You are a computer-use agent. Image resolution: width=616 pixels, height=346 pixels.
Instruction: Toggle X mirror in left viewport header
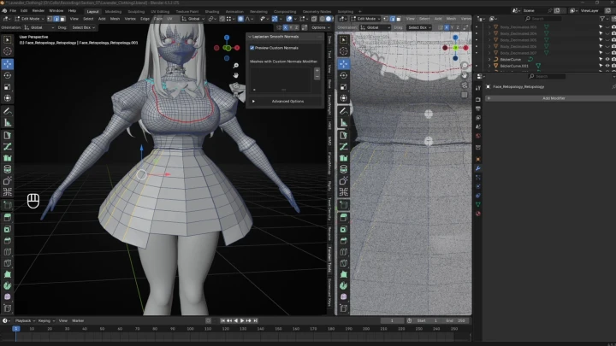coord(285,27)
